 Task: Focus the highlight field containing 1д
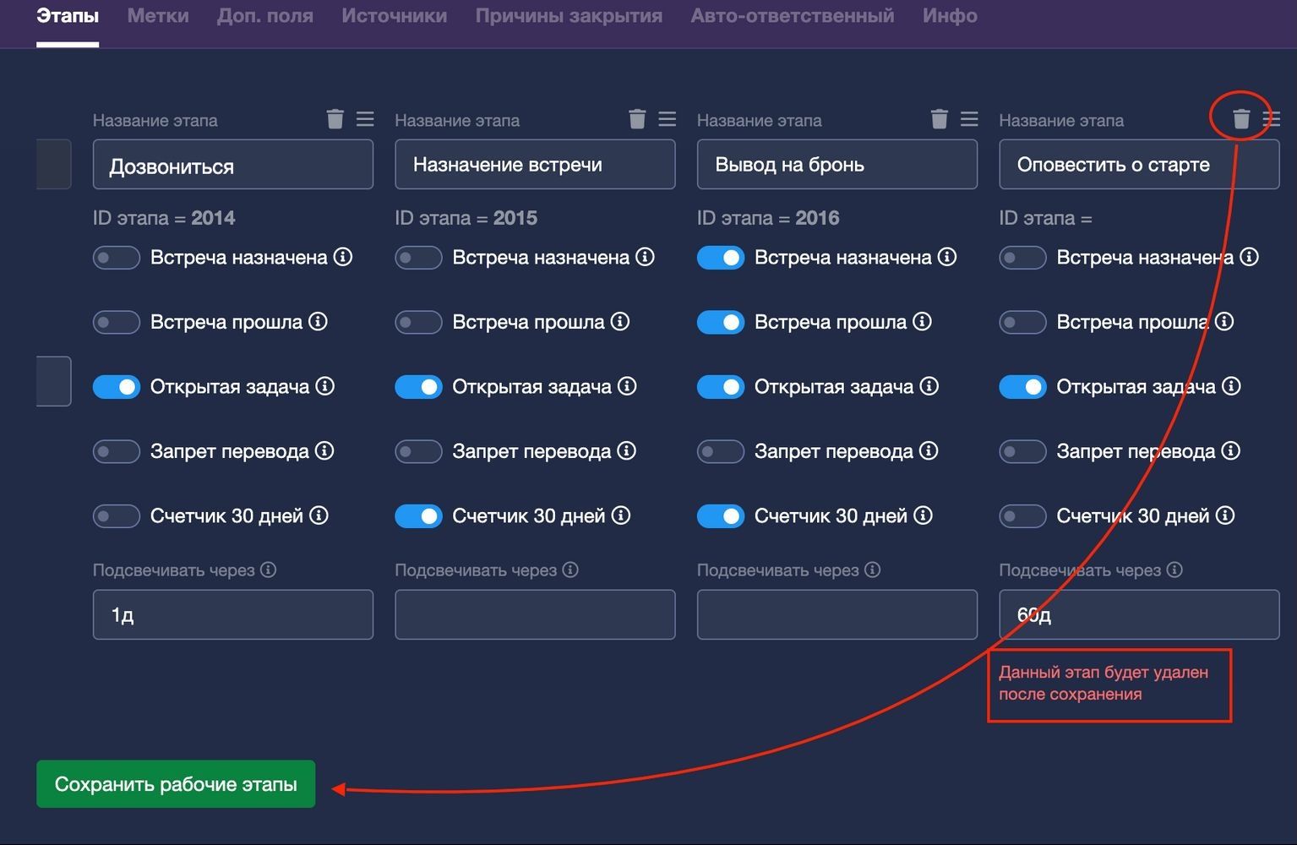(233, 614)
